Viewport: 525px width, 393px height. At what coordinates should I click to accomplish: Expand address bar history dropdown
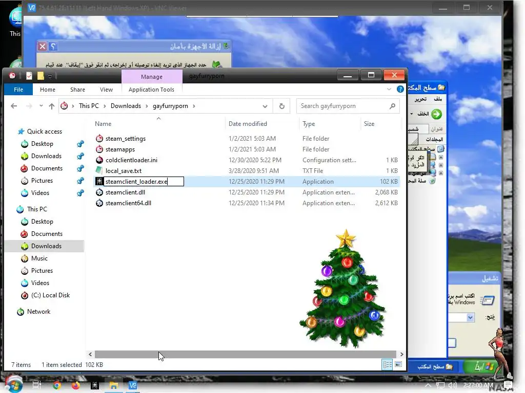click(265, 106)
